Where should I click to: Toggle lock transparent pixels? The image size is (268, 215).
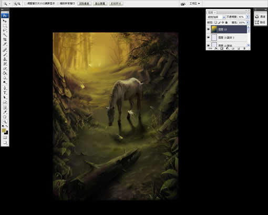(216, 23)
